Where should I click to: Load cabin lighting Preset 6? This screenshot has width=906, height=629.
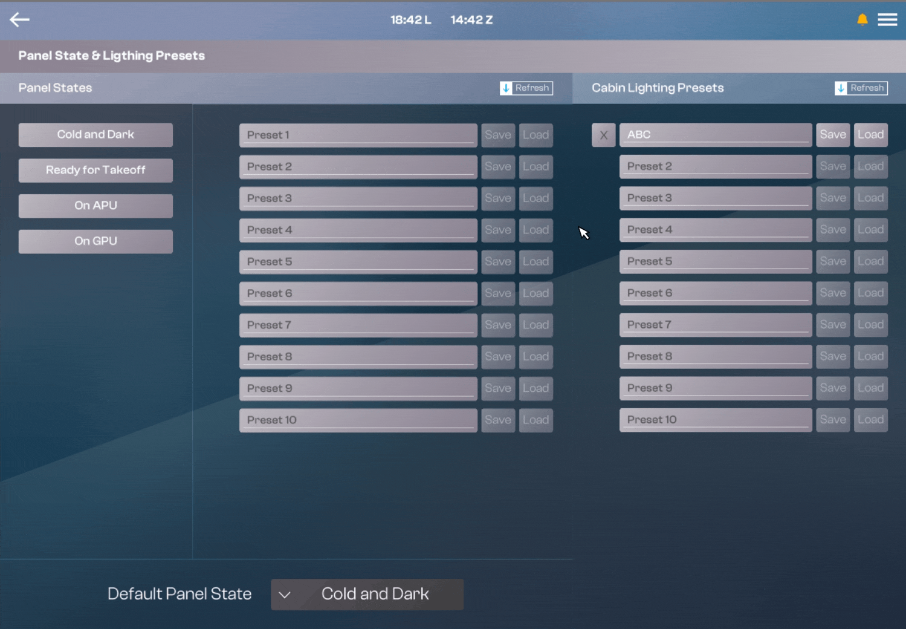pyautogui.click(x=870, y=293)
